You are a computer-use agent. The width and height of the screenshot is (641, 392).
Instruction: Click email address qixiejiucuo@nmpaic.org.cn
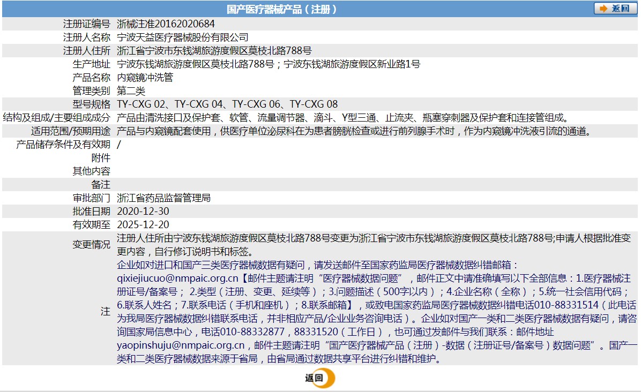(x=177, y=278)
